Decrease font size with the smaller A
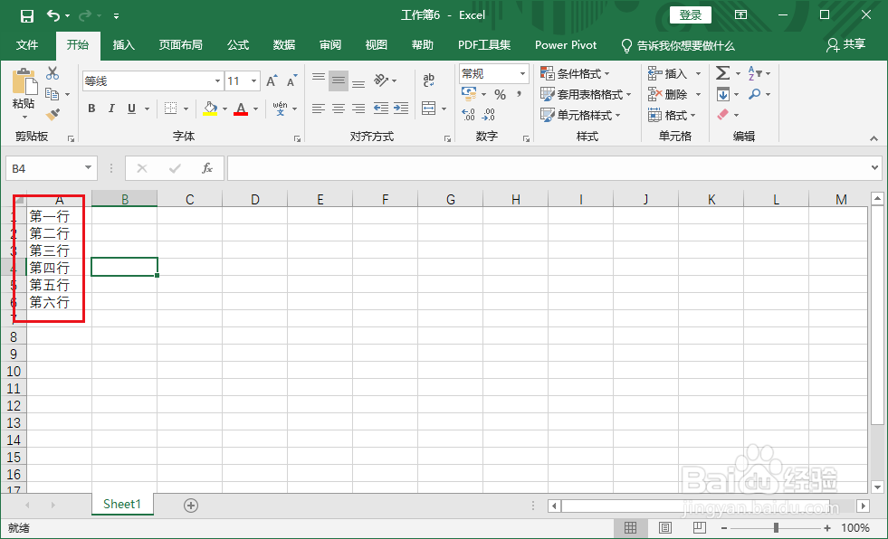 tap(291, 80)
